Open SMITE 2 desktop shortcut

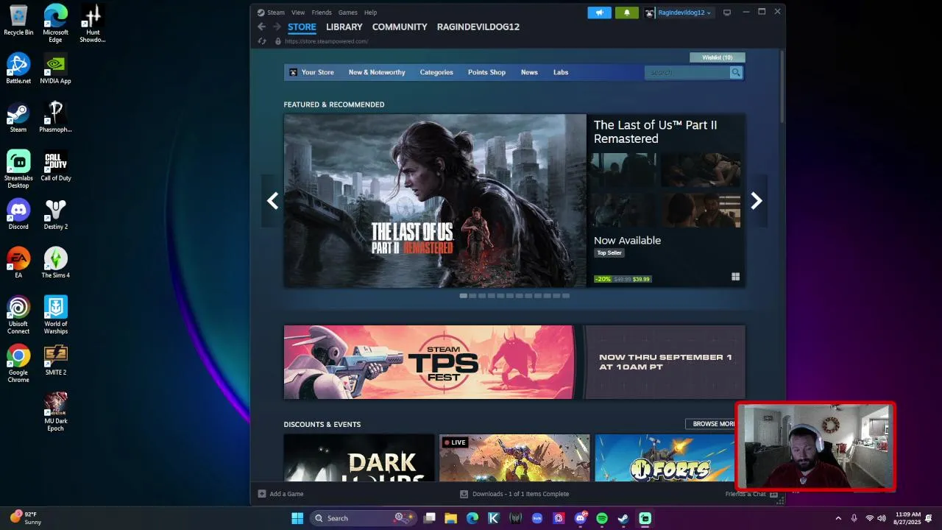tap(55, 360)
